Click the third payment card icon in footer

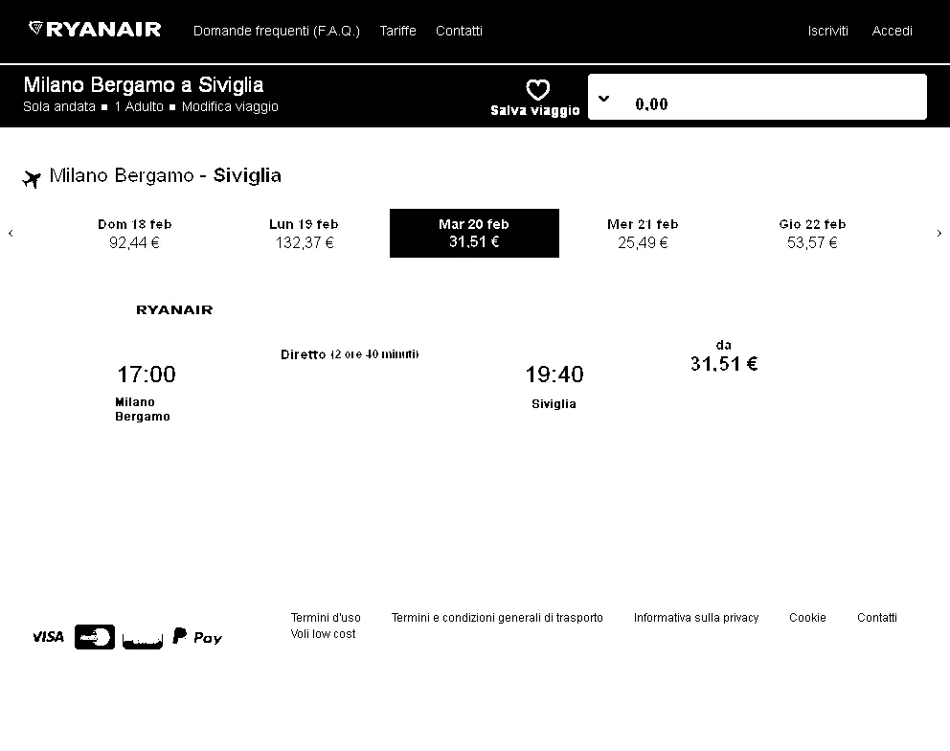click(x=143, y=640)
